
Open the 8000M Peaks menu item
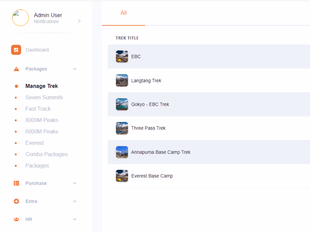42,120
